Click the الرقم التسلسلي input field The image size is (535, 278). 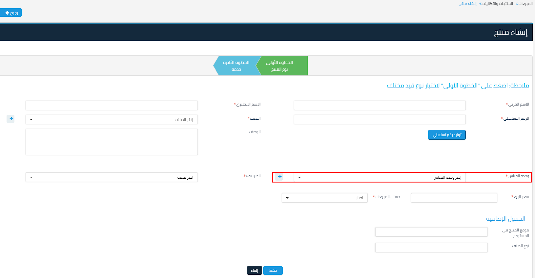point(380,119)
